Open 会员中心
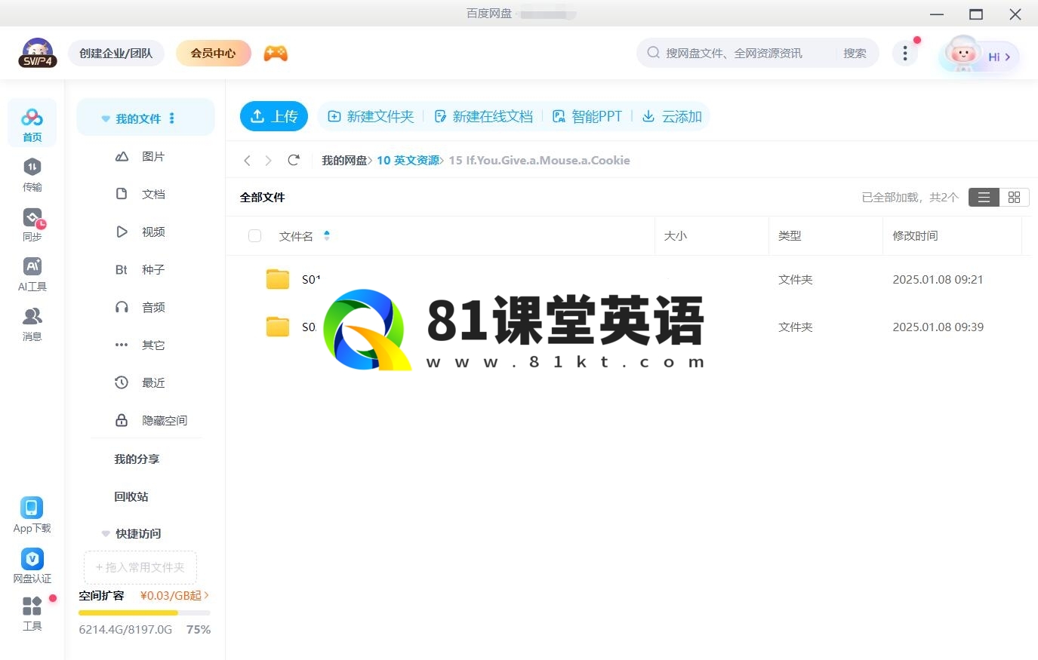The image size is (1038, 660). click(x=213, y=53)
